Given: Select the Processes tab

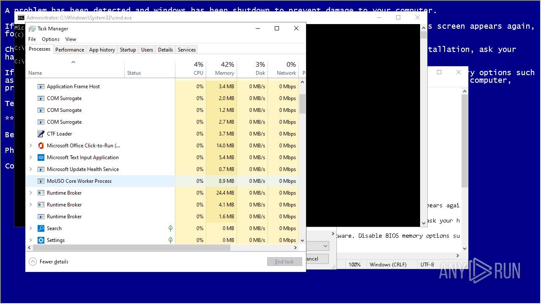Looking at the screenshot, I should [x=39, y=49].
